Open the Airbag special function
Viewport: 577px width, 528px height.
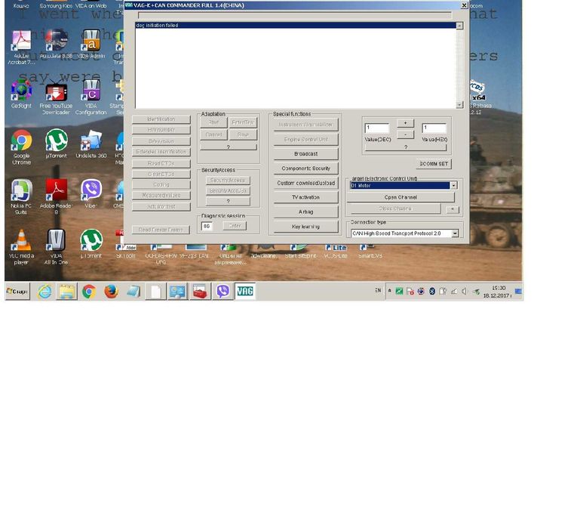point(305,212)
